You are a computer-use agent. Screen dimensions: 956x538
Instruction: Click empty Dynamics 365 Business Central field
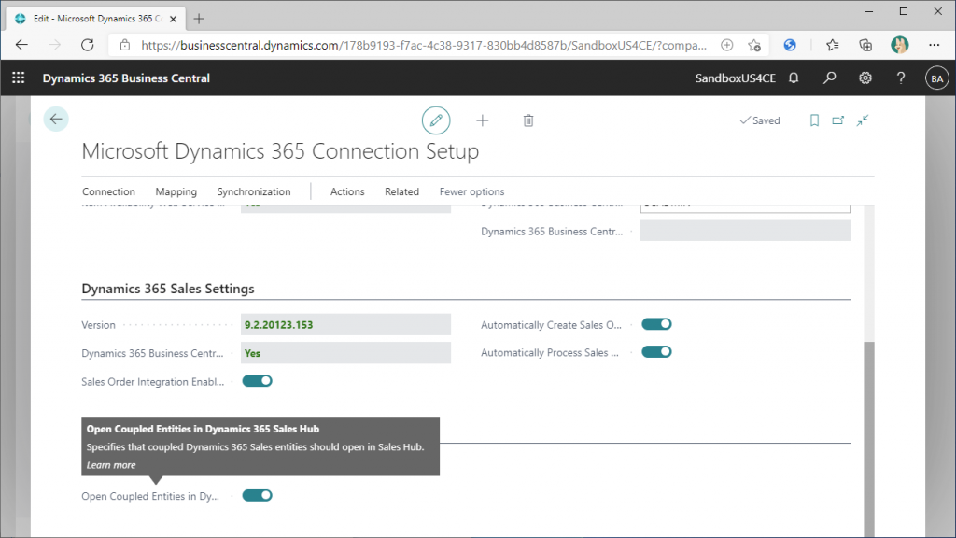pos(745,232)
